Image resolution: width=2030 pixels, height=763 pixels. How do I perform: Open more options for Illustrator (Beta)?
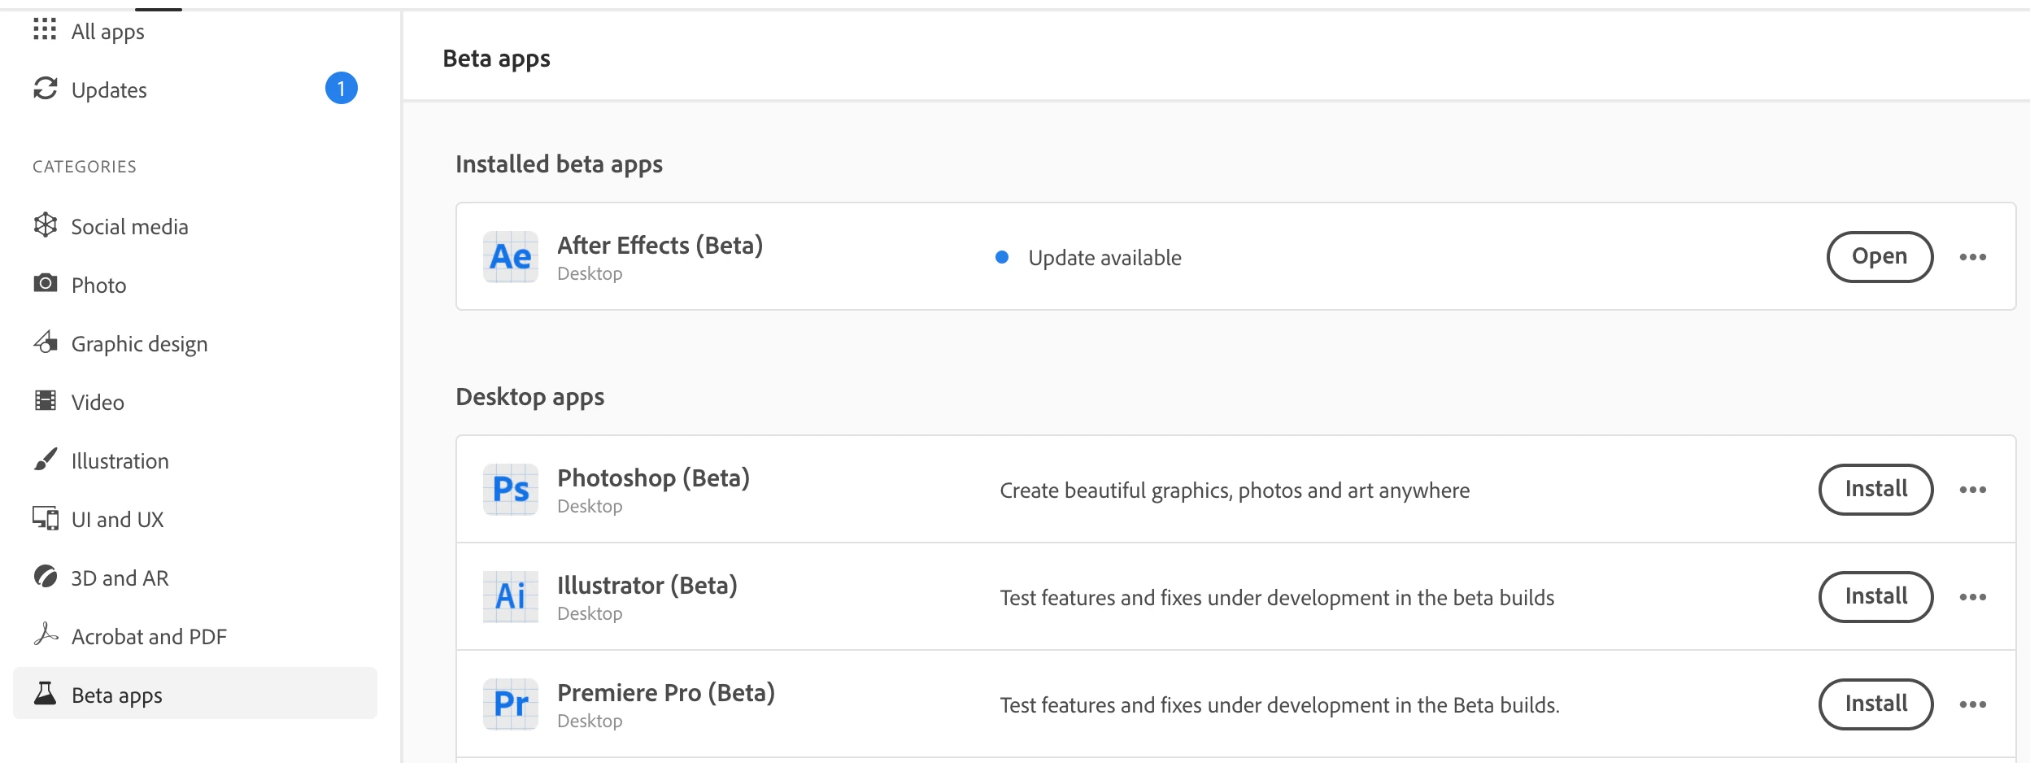tap(1973, 597)
